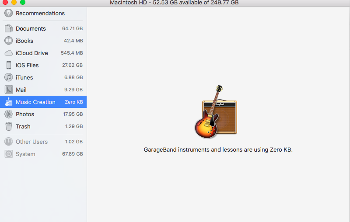Viewport: 350px width, 222px height.
Task: Click the Trash bin icon
Action: pyautogui.click(x=8, y=126)
